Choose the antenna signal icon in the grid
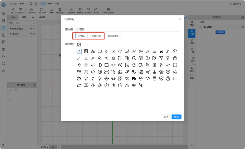245x149 pixels. tap(79, 72)
